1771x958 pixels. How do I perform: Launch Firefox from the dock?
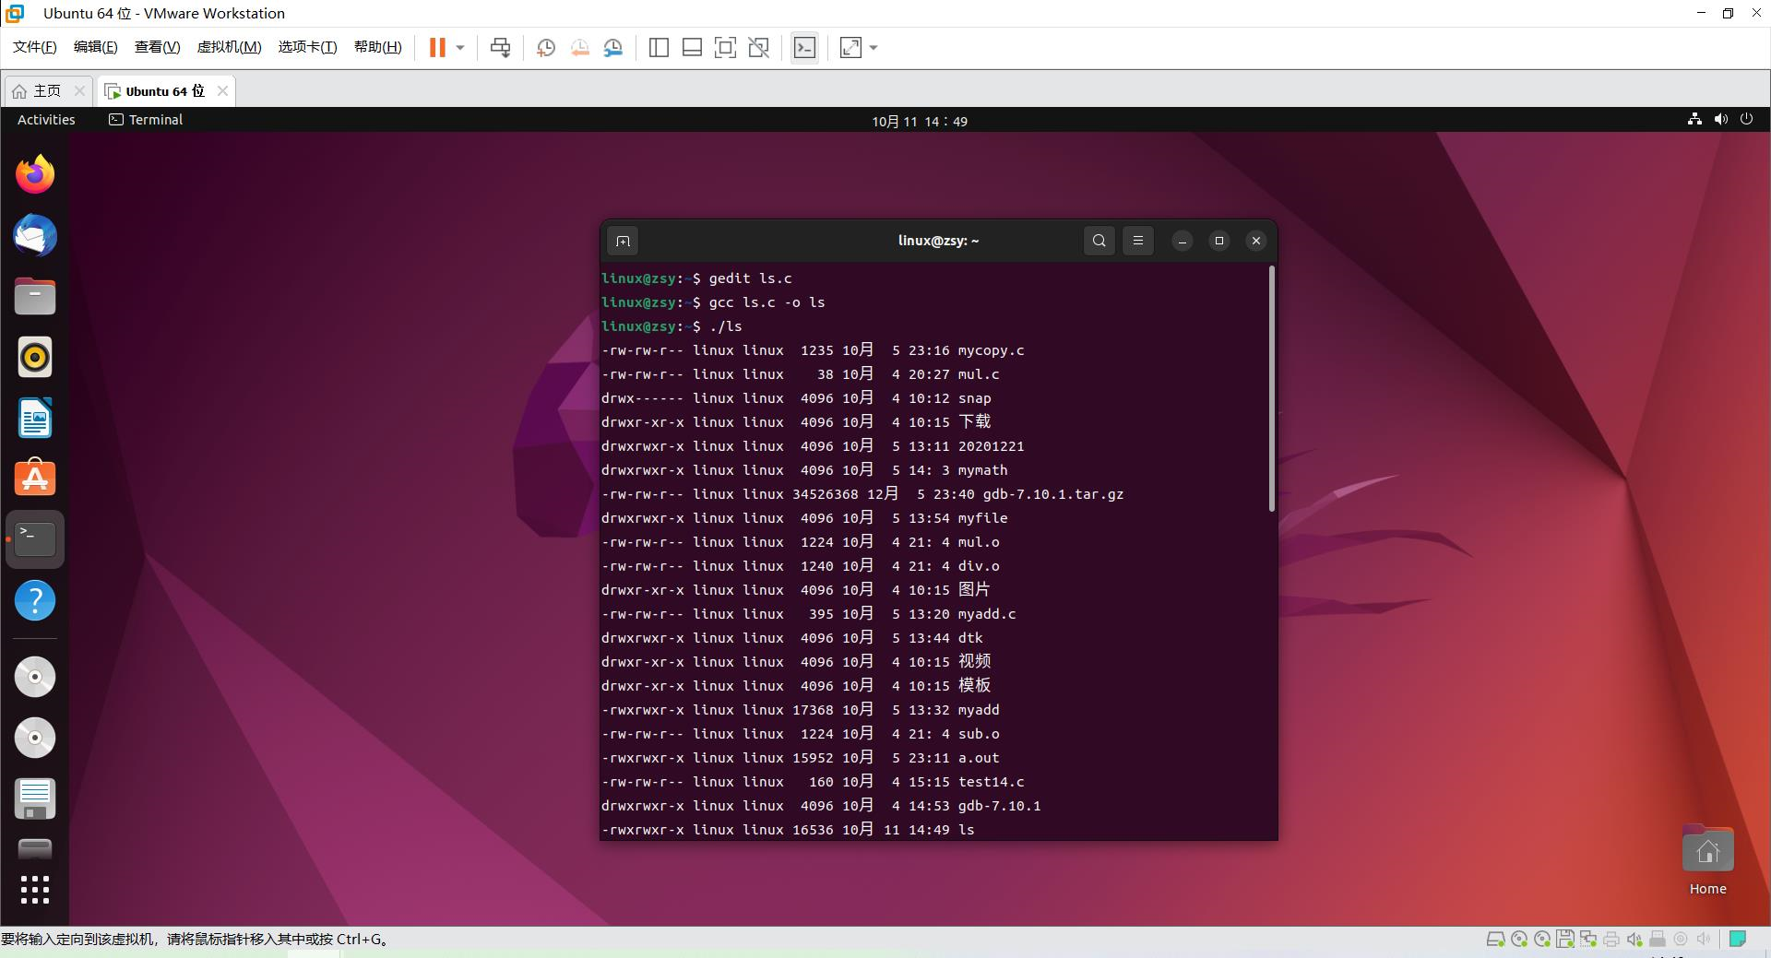pos(35,174)
